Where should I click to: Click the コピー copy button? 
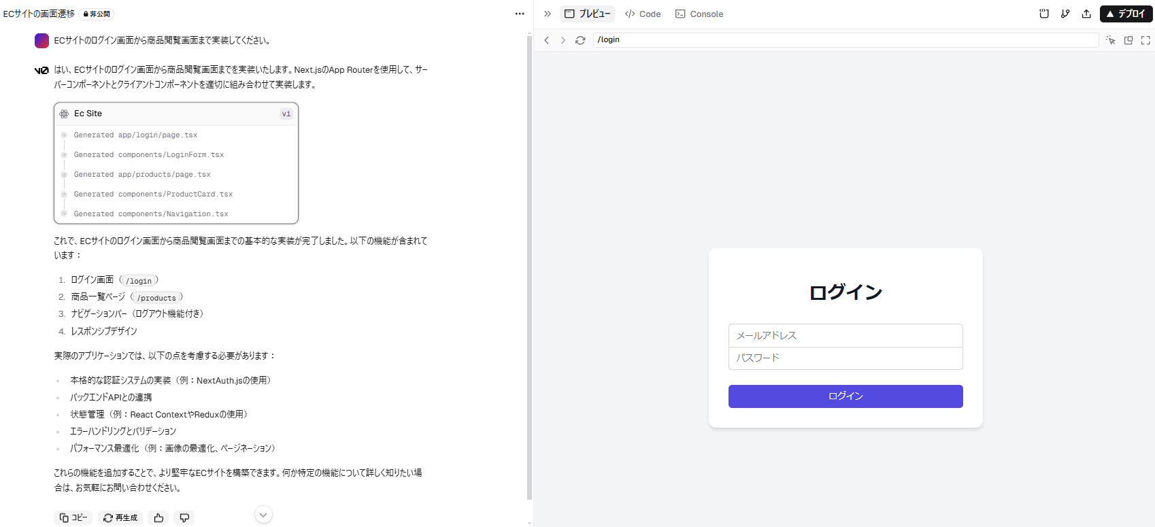pos(73,518)
